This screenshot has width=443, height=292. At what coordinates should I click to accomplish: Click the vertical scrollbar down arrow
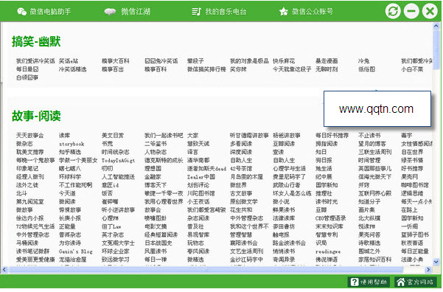(x=436, y=262)
